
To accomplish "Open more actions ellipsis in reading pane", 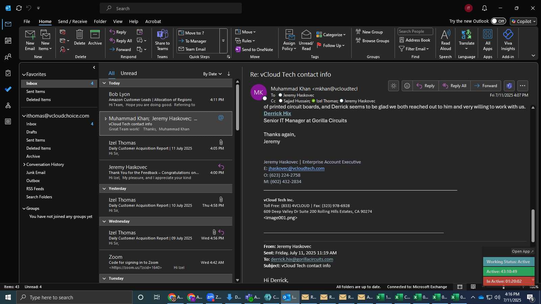I will (522, 86).
